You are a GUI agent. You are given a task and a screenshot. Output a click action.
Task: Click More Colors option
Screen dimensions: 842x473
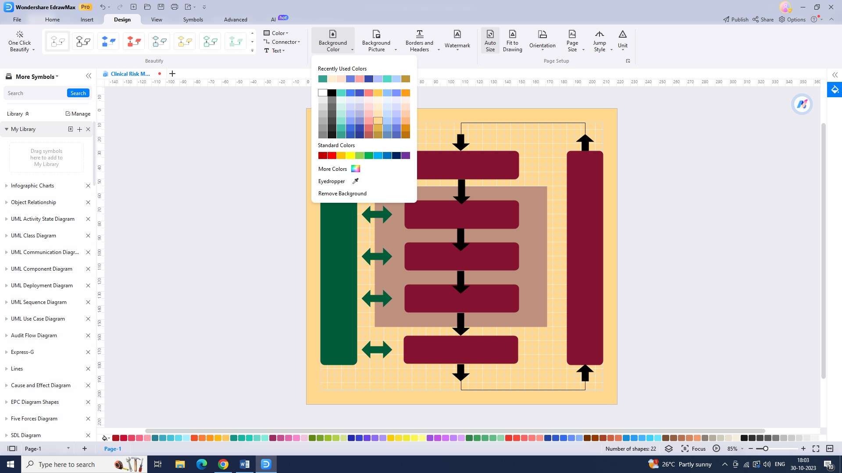[332, 169]
